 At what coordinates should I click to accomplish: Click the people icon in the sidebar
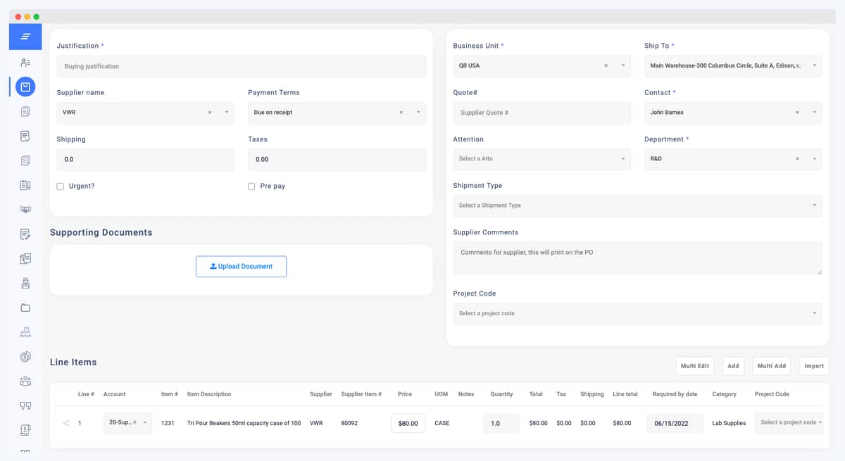(x=25, y=62)
